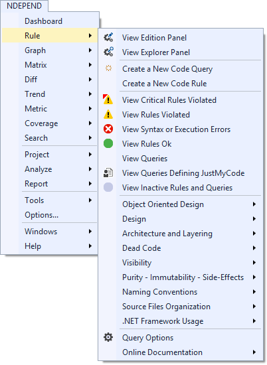The image size is (267, 365).
Task: Choose Create a New Code Rule
Action: coord(165,84)
